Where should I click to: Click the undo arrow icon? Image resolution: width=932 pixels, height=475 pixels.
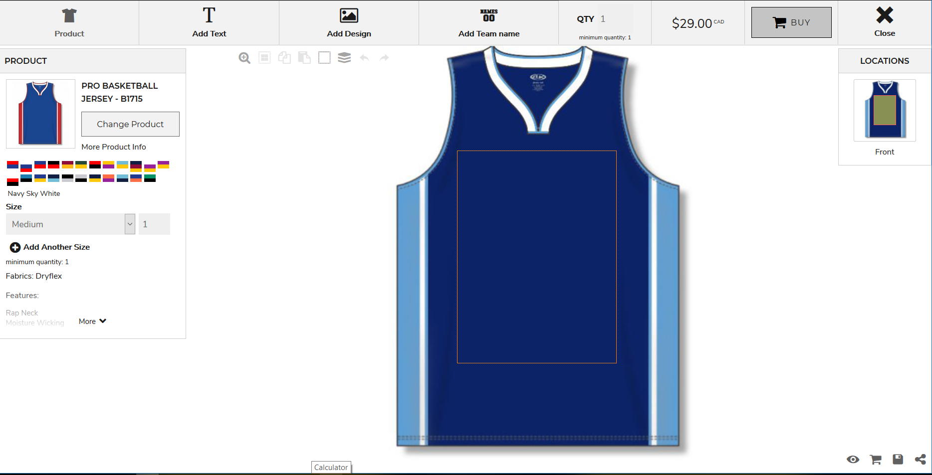coord(365,58)
